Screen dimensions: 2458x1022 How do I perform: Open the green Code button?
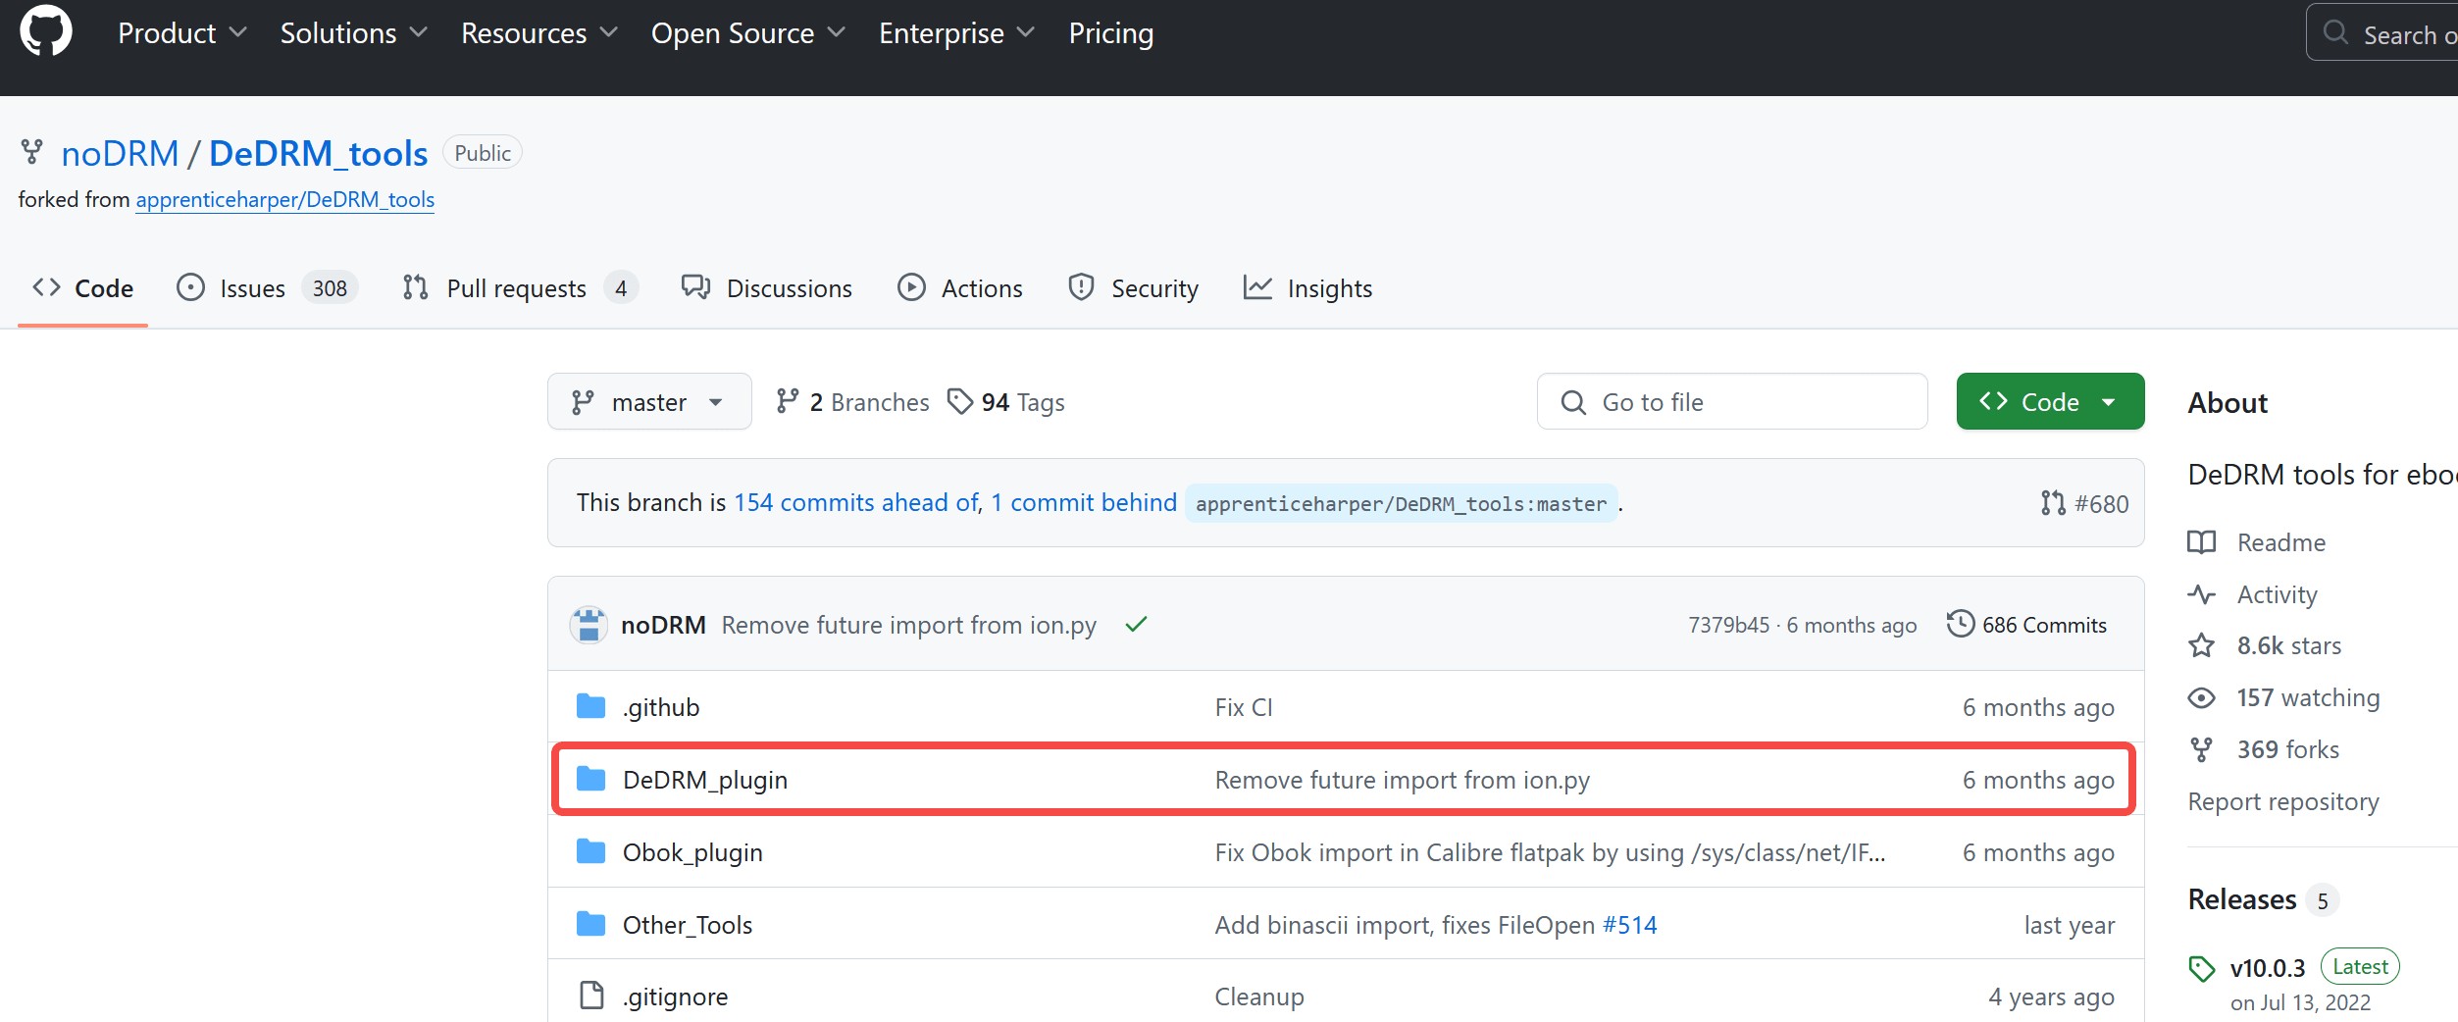click(2050, 402)
